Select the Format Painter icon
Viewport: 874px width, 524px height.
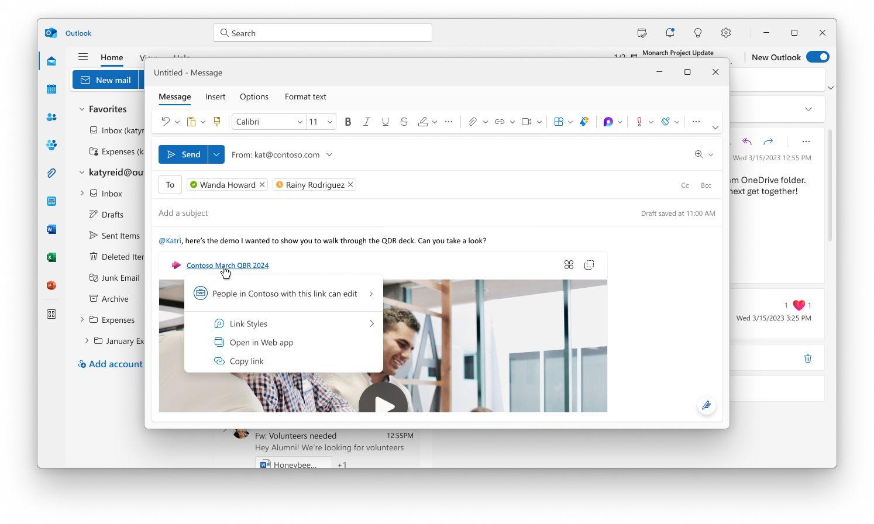[x=217, y=122]
